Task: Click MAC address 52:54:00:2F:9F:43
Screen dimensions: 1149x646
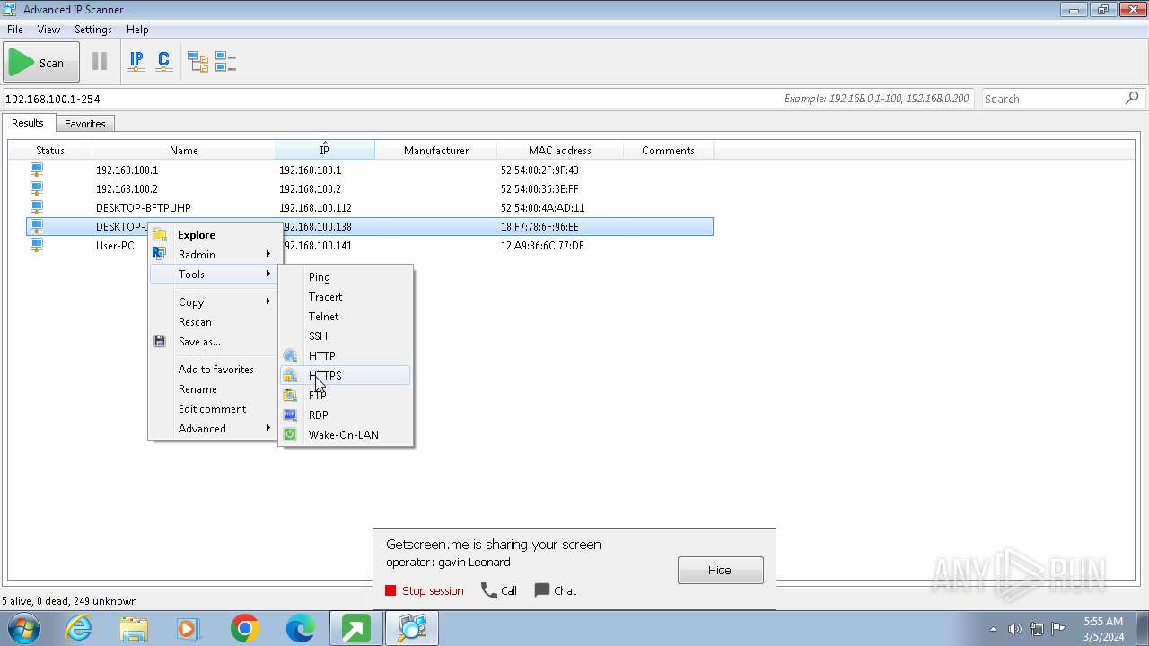Action: (539, 170)
